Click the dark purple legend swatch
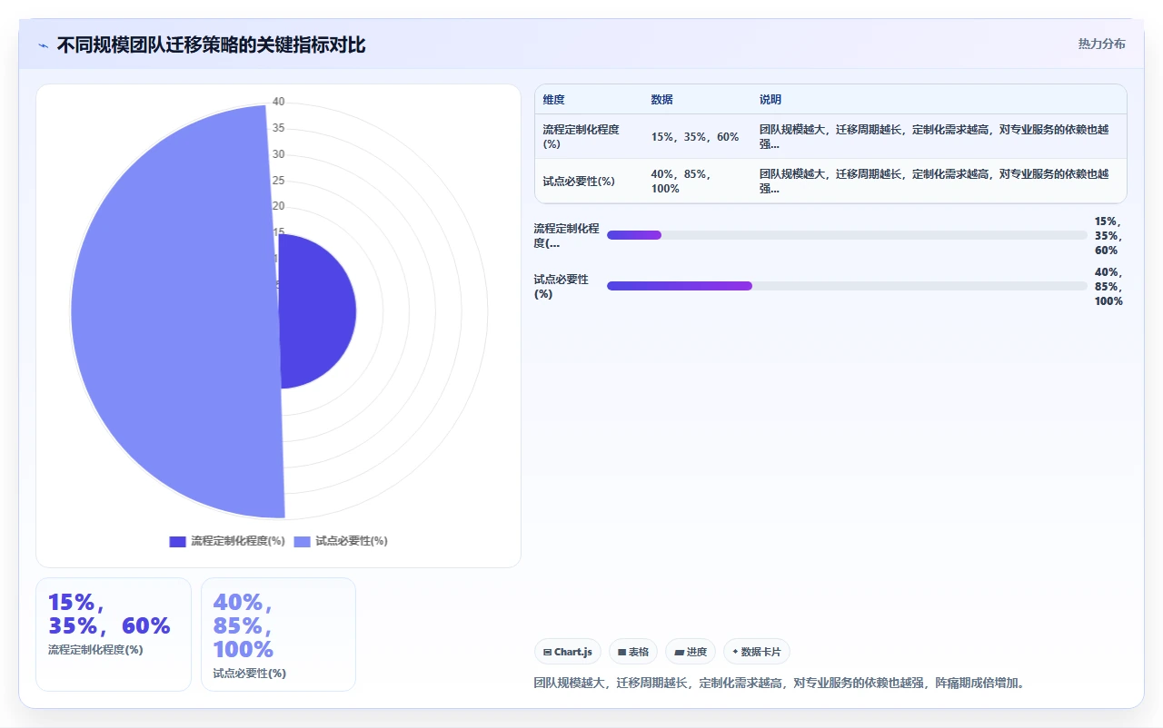 [x=177, y=541]
